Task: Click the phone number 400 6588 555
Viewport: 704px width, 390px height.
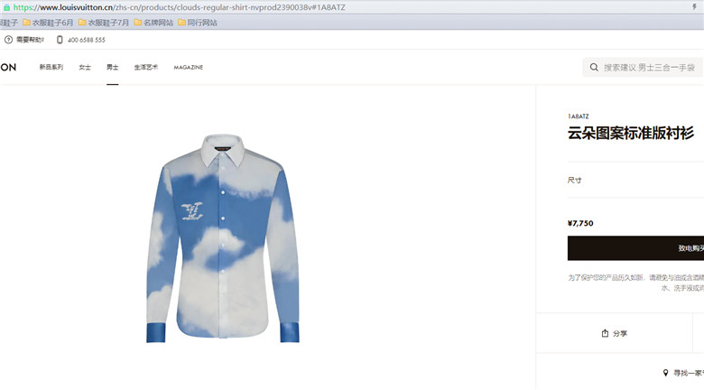Action: 87,40
